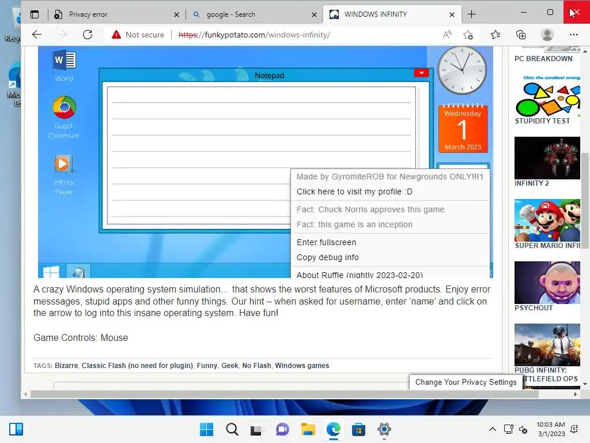Open the Favorites list icon
Viewport: 590px width, 443px height.
(x=496, y=35)
